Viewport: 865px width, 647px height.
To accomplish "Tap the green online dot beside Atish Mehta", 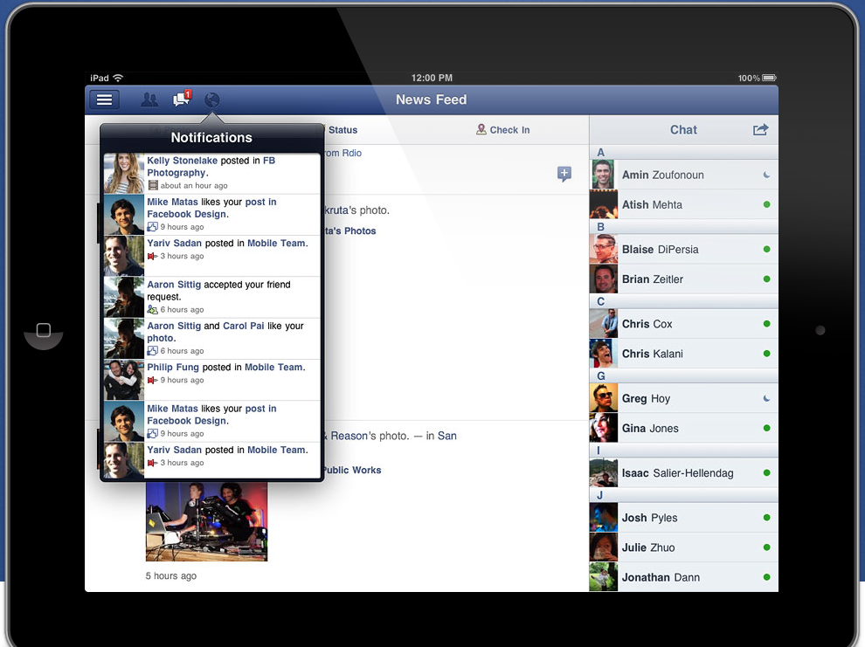I will (x=767, y=204).
